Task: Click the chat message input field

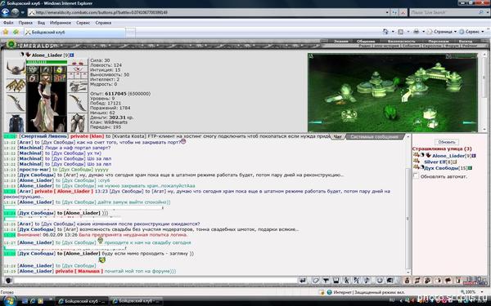Action: tap(155, 281)
